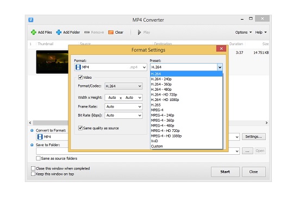Select the MPEG-4 - 480p preset
Viewport: 299px width, 202px height.
pos(186,125)
